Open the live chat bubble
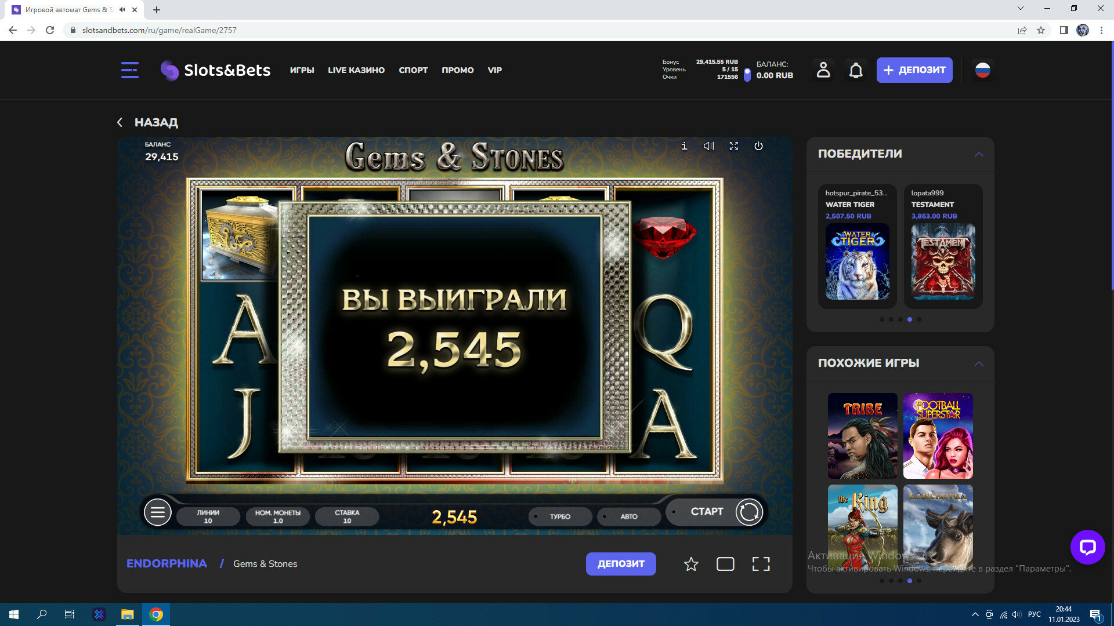 click(1087, 547)
